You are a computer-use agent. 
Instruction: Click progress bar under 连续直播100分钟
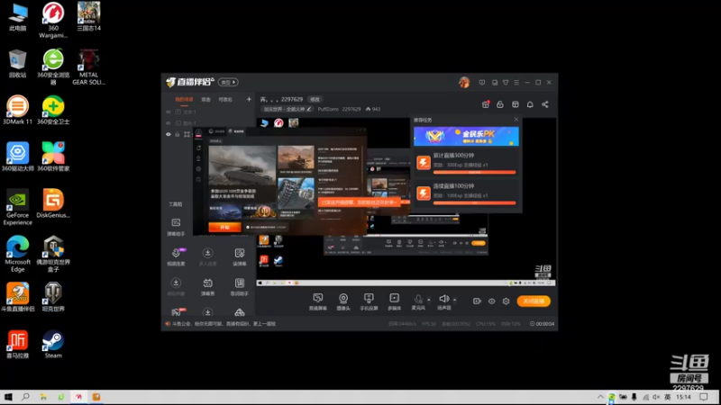click(x=475, y=202)
